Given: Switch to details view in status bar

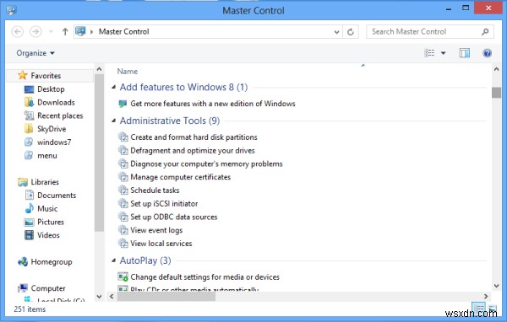Looking at the screenshot, I should pos(478,308).
